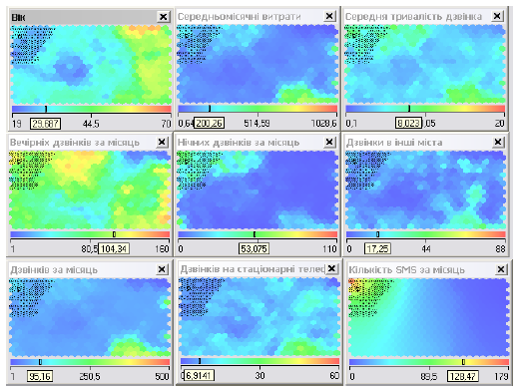Viewport: 518px width, 387px height.
Task: Click the Середньомісячні витрати heat map
Action: click(x=258, y=63)
